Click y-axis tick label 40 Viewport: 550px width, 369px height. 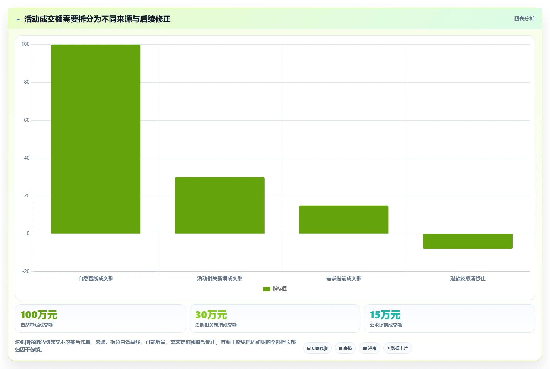(27, 158)
